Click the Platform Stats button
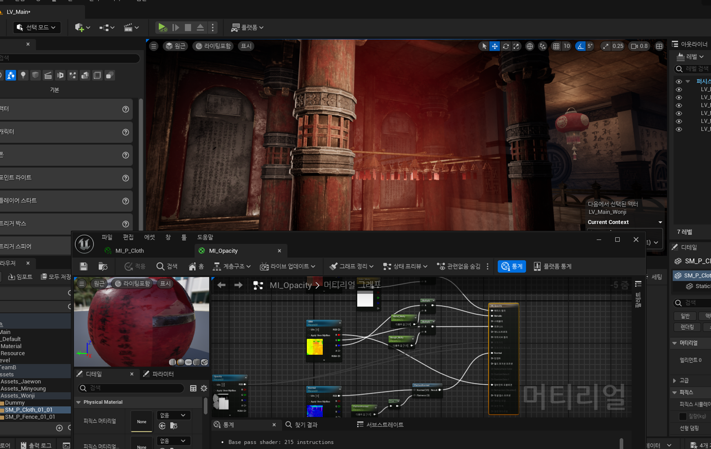Screen dimensions: 711x449 click(x=553, y=266)
